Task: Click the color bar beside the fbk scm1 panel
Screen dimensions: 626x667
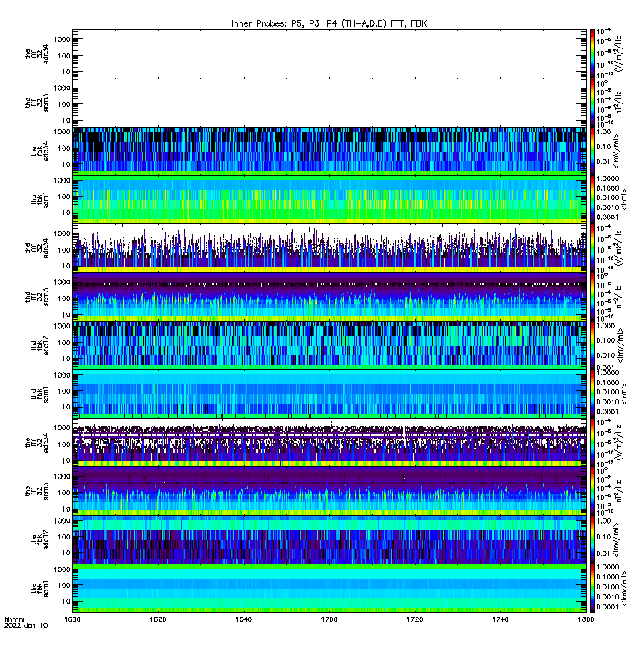Action: pos(593,589)
